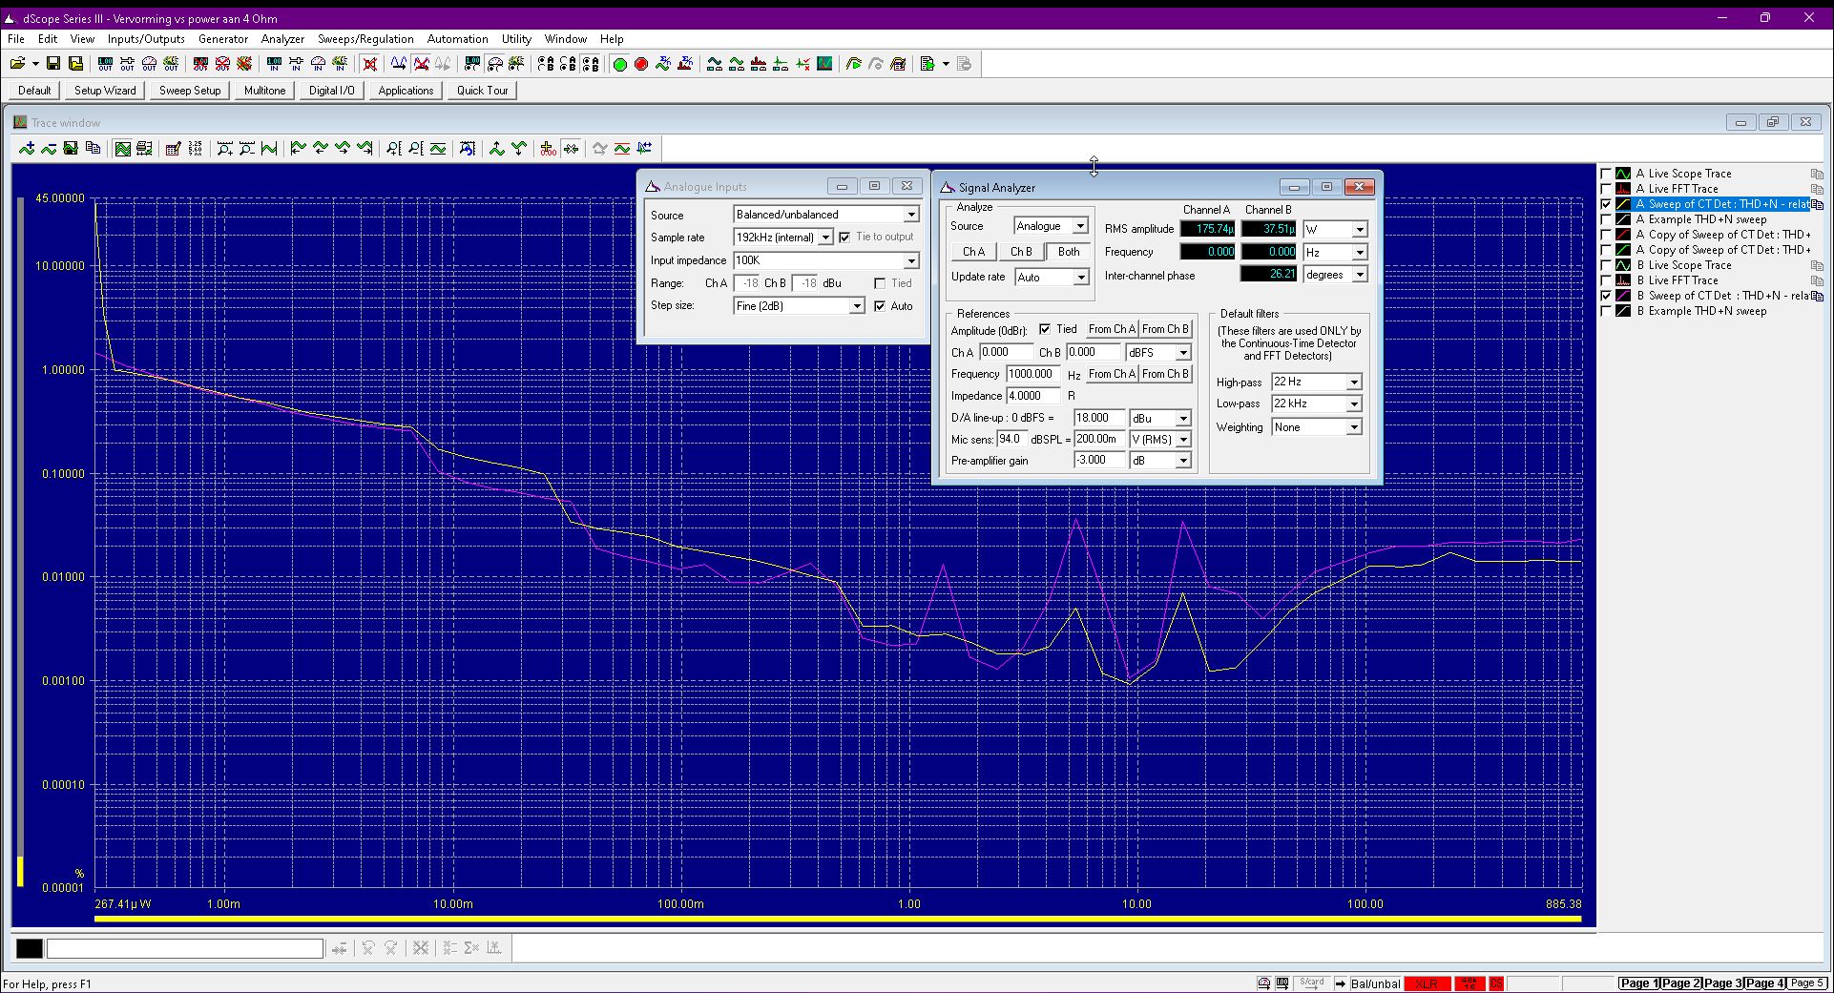
Task: Toggle the Tied checkbox for Amplitude references
Action: 1045,329
